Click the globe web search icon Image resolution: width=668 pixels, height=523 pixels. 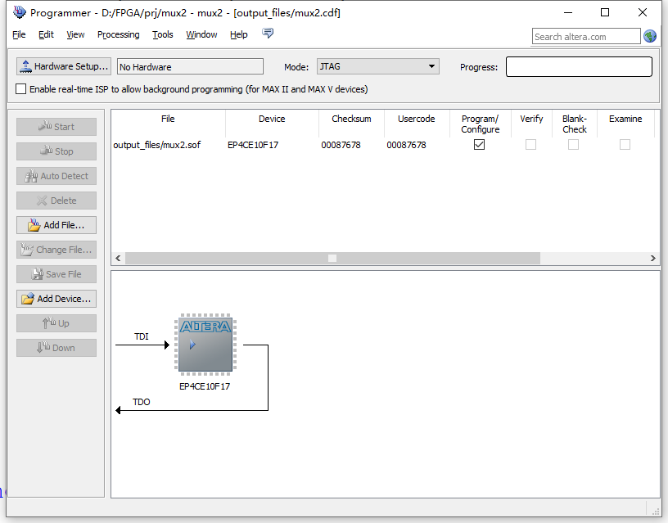pos(650,36)
